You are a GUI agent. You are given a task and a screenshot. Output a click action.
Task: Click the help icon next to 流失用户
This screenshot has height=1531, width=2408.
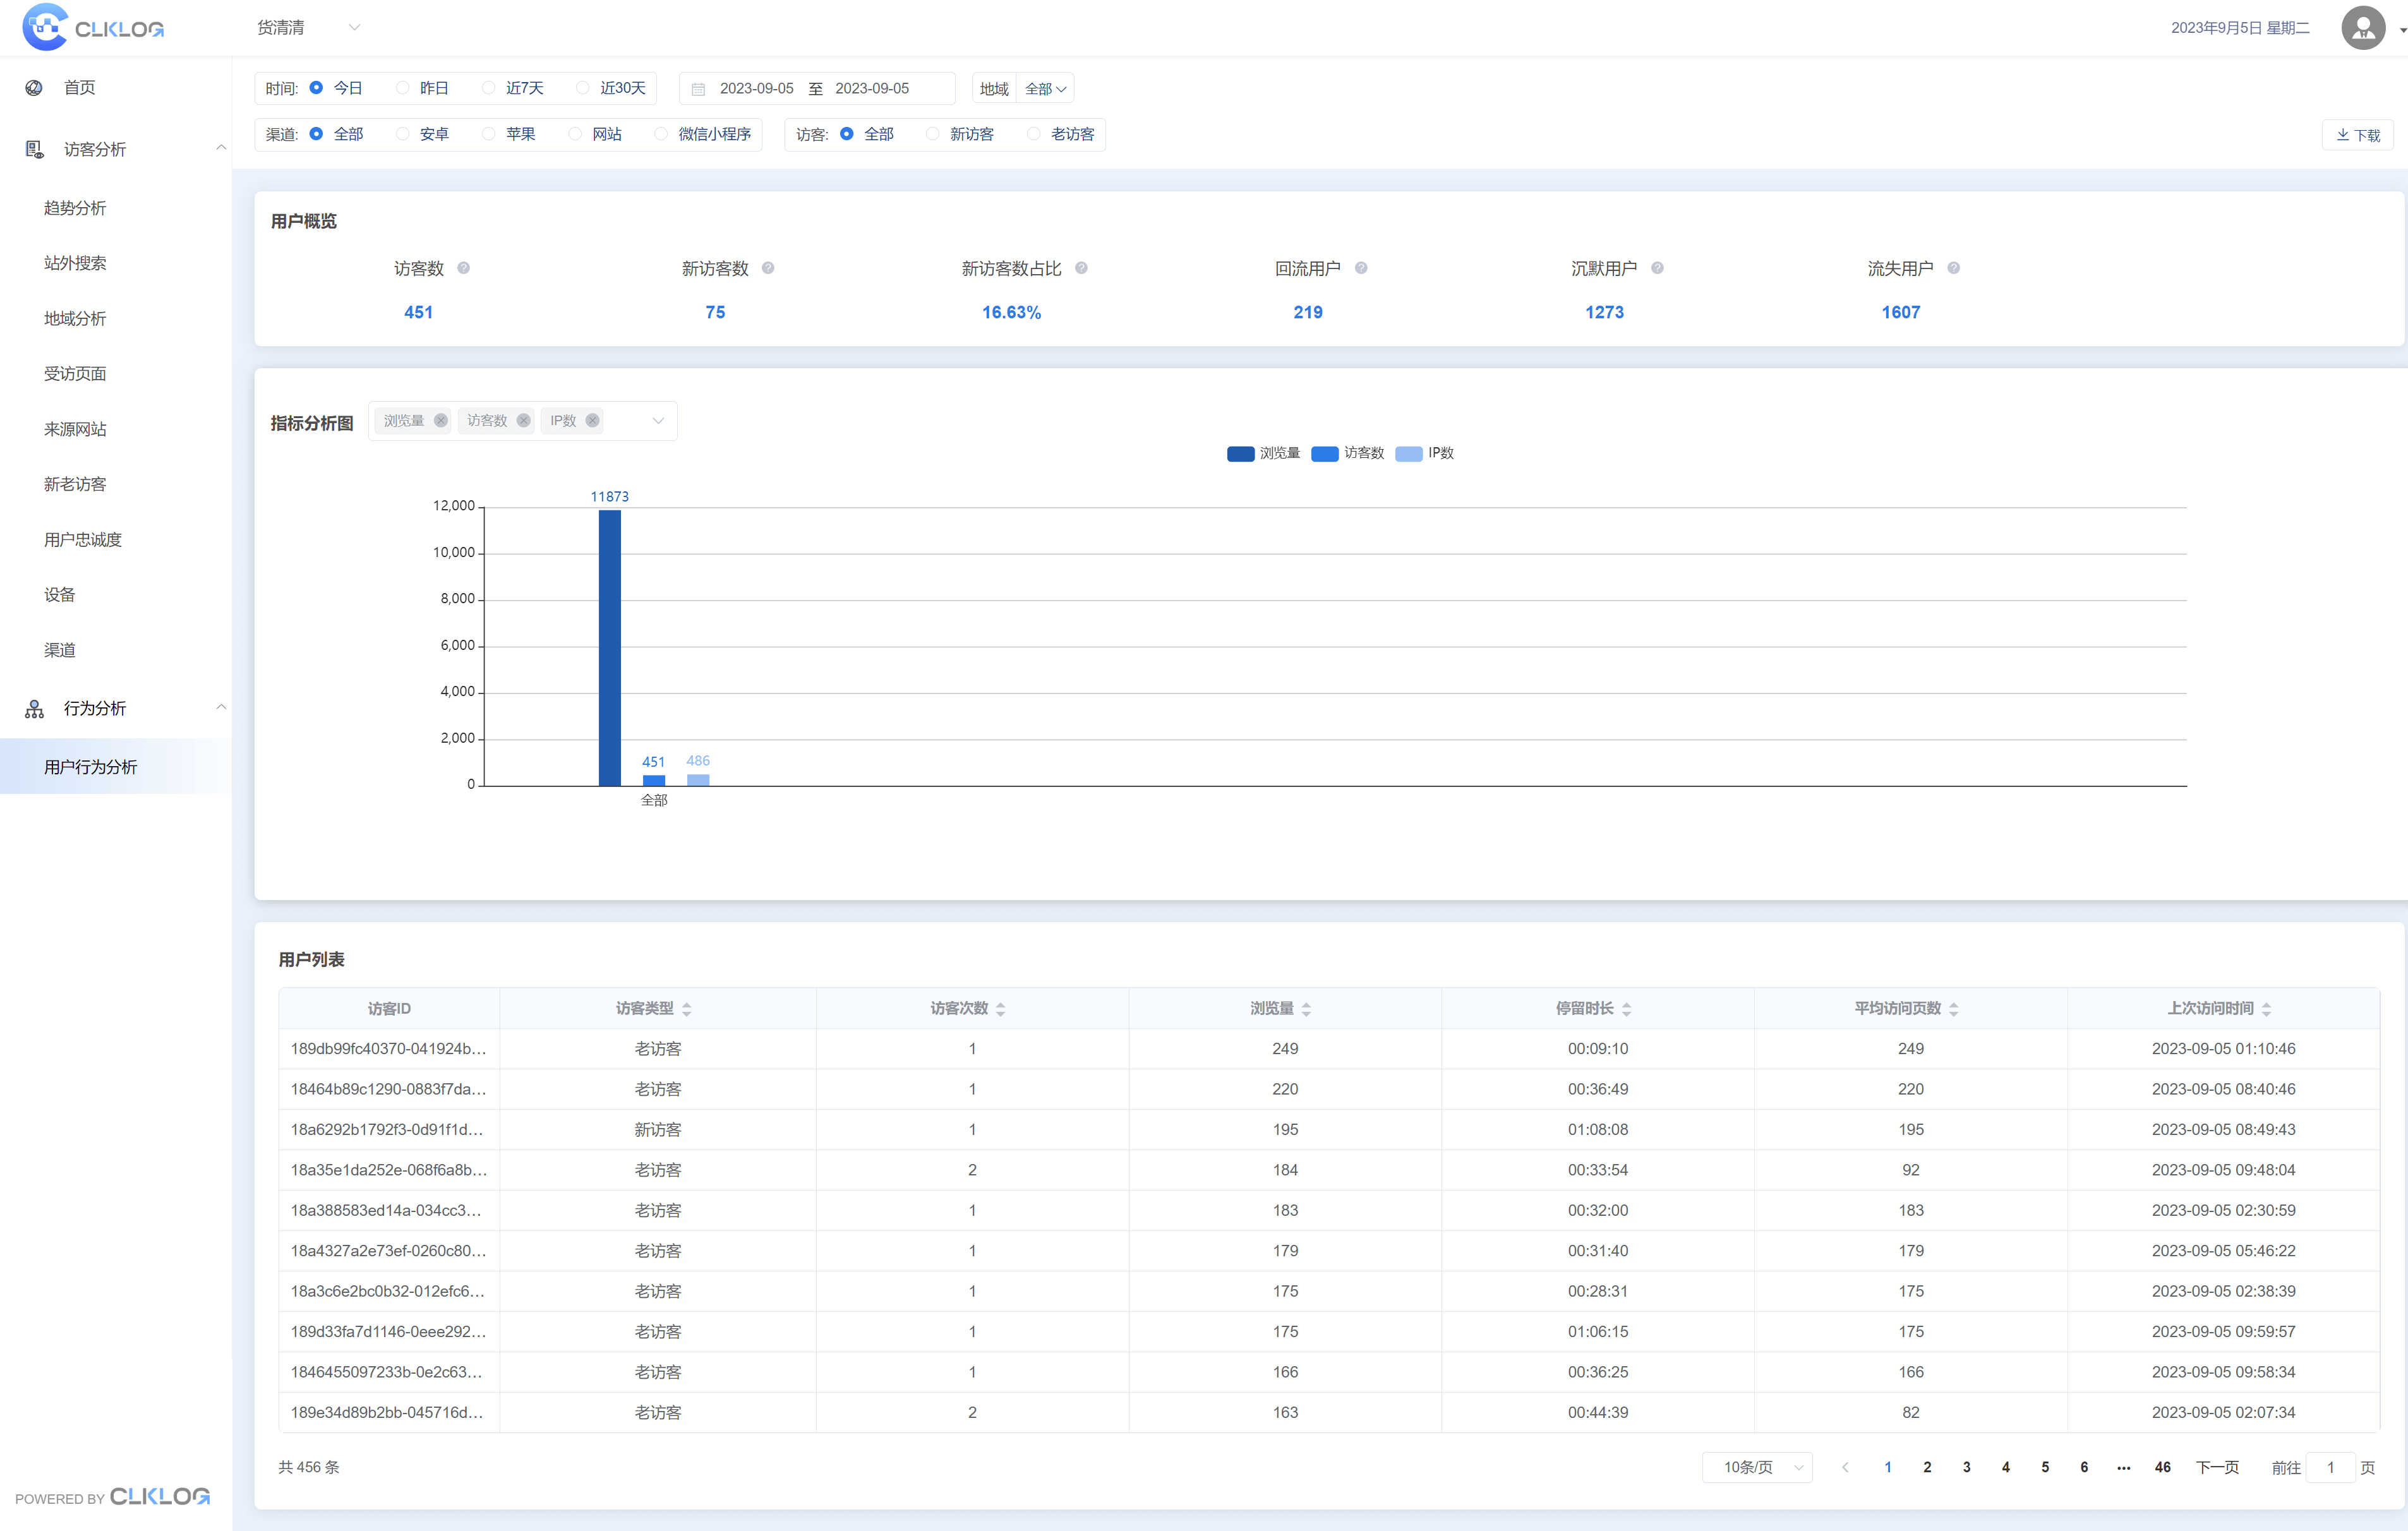[1953, 268]
